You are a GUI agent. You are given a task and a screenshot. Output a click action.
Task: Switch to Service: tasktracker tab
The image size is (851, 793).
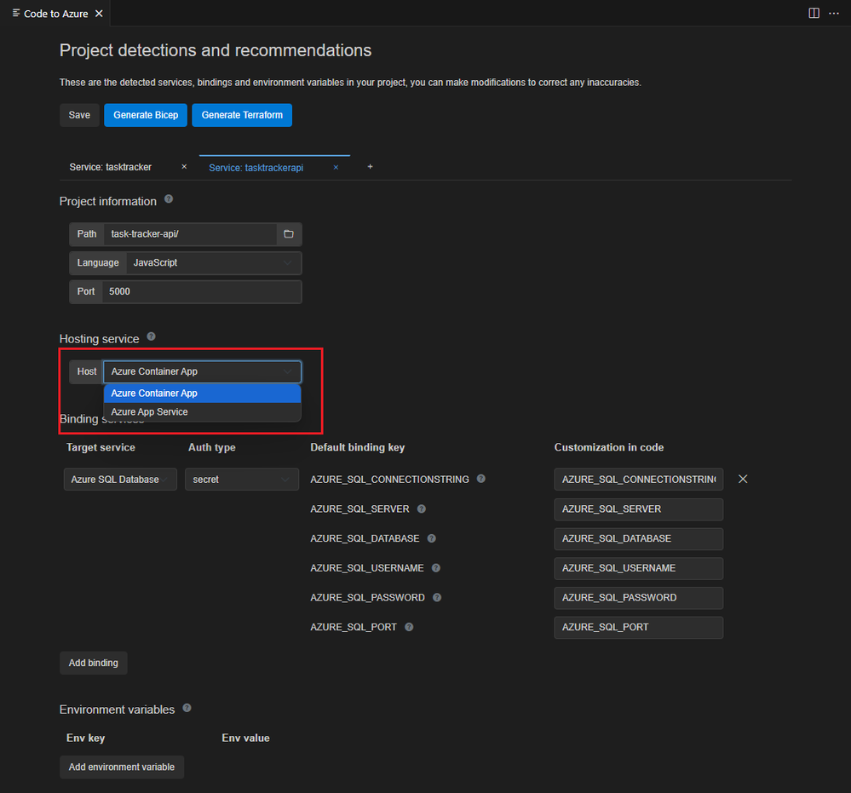(110, 167)
